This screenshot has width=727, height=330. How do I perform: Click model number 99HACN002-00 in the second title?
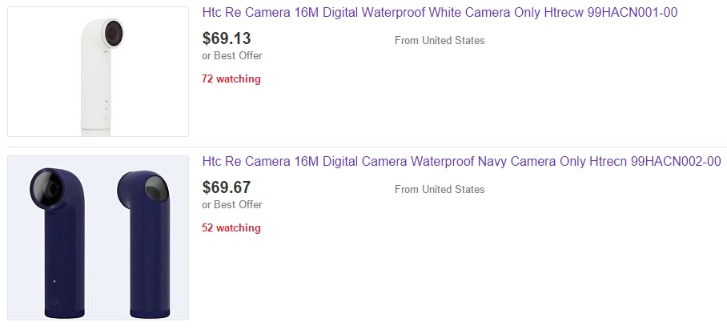click(676, 162)
